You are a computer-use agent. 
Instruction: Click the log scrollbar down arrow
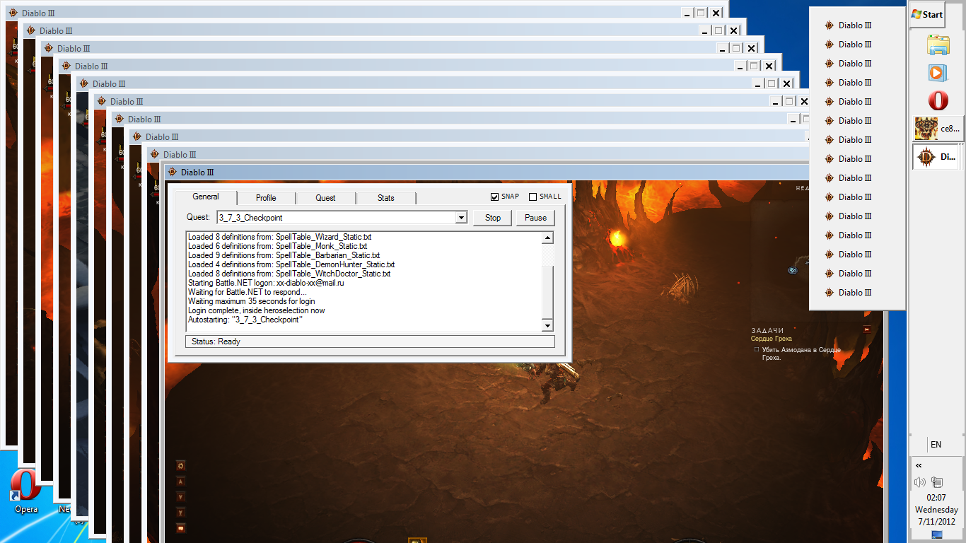coord(547,325)
